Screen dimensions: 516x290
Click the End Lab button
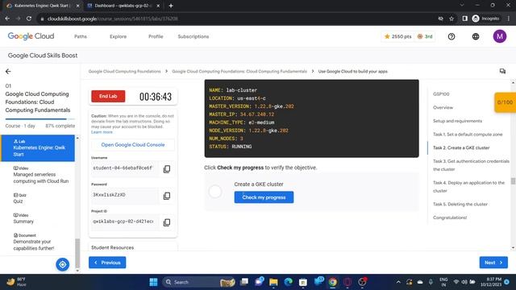point(108,96)
